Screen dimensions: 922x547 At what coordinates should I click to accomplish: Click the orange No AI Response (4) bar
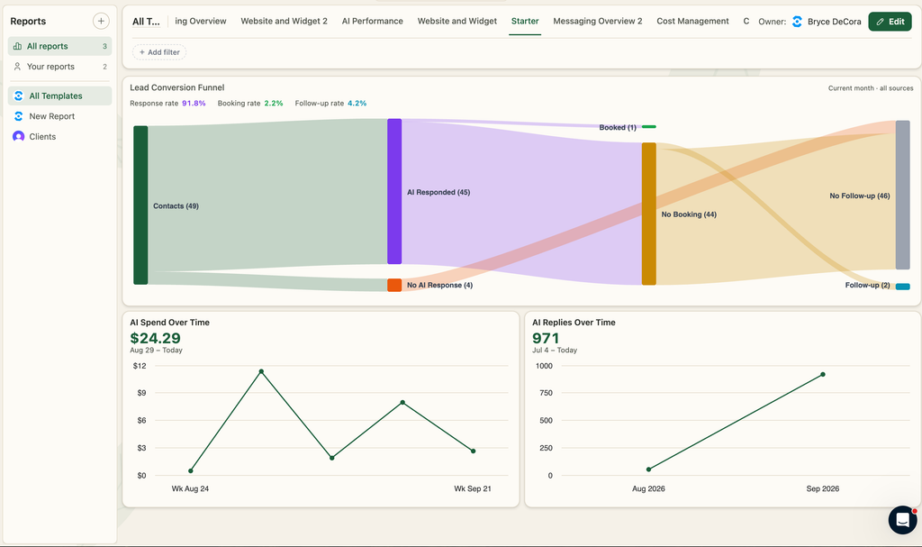[394, 285]
